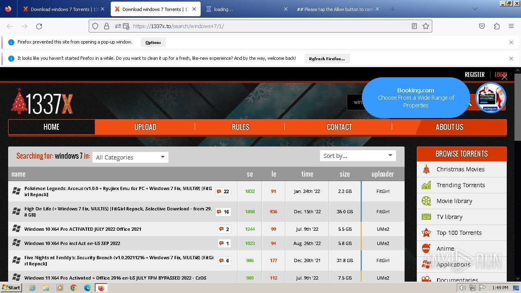Open the ABOUT US menu item

[449, 127]
